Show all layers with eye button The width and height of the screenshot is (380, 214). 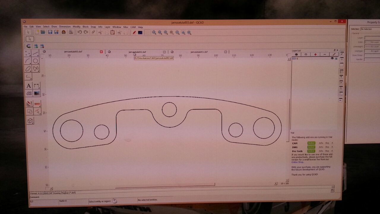tap(296, 54)
